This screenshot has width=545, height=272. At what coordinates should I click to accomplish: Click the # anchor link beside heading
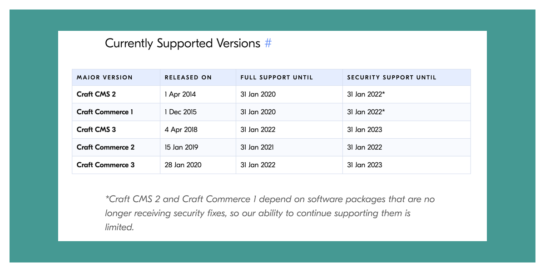click(x=268, y=44)
